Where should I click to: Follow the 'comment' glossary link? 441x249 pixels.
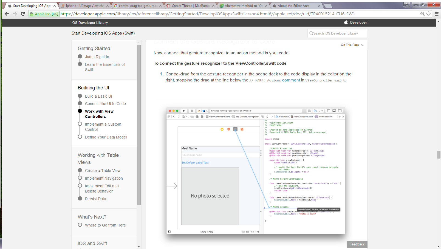[x=291, y=80]
